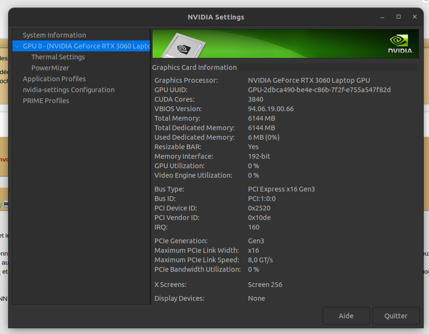Open Thermal Settings page
Screen dimensions: 429x334
pyautogui.click(x=58, y=57)
